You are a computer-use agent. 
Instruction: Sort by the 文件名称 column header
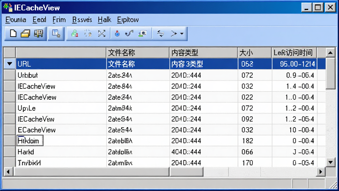tap(138, 53)
